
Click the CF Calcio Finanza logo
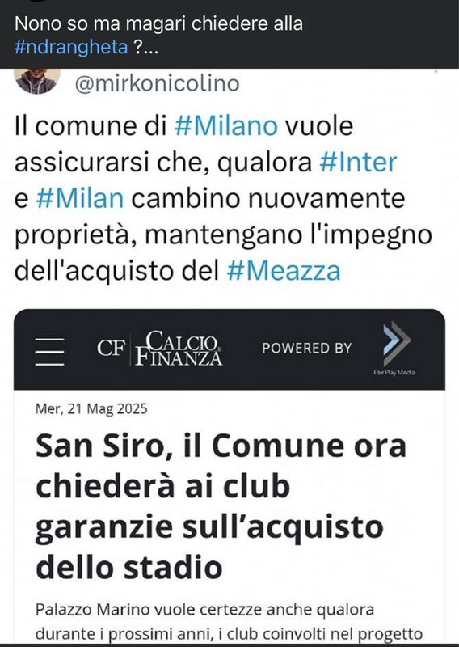click(160, 349)
